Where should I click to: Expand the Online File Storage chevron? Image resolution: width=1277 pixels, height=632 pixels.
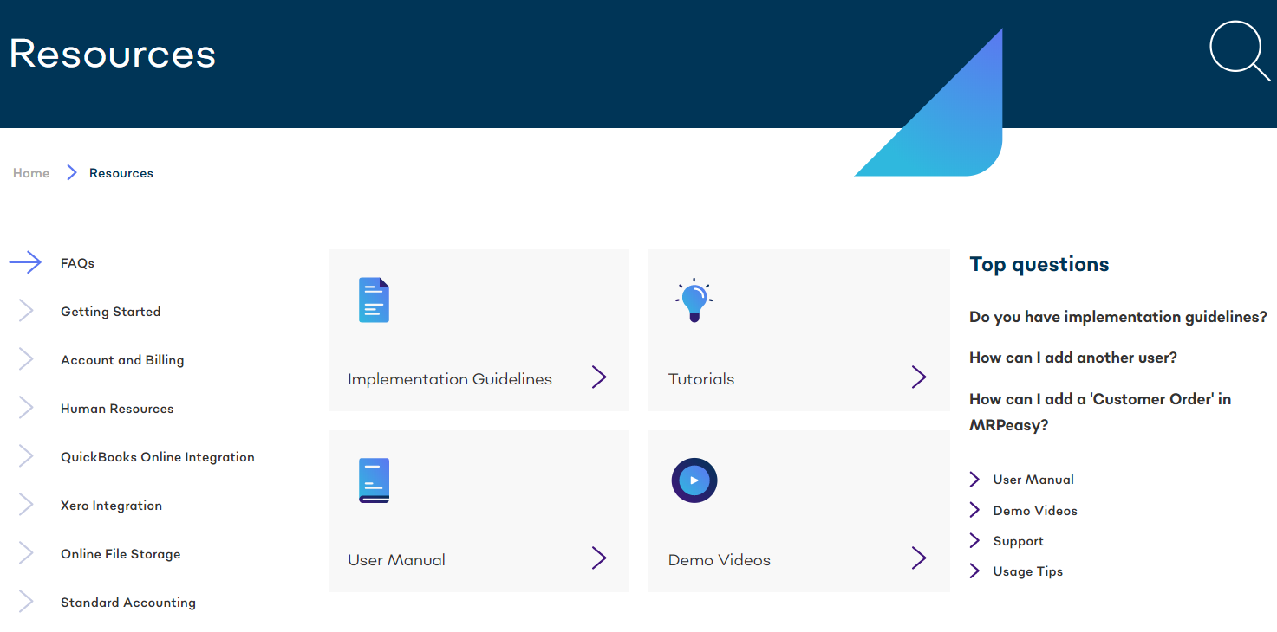26,553
